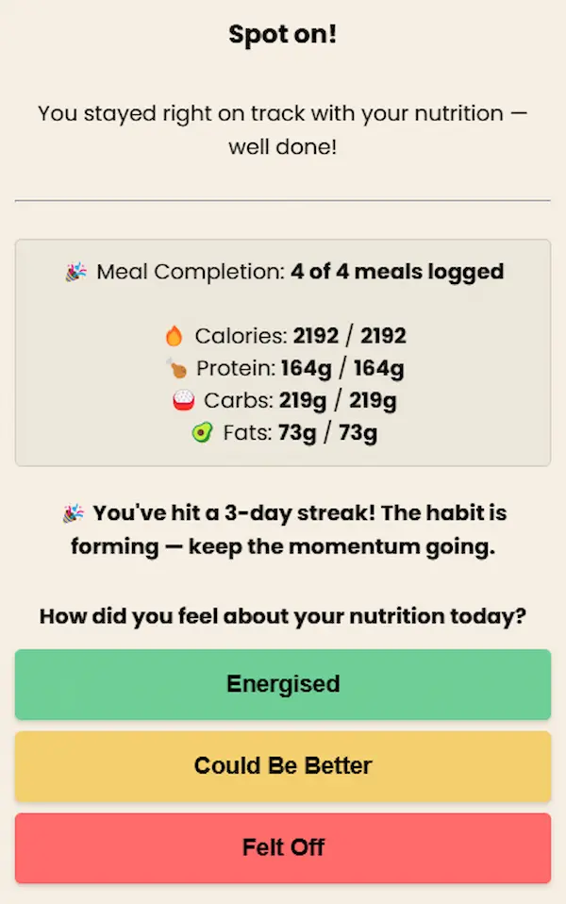Click the party popper icon beside streak message
The image size is (566, 904).
pos(74,513)
